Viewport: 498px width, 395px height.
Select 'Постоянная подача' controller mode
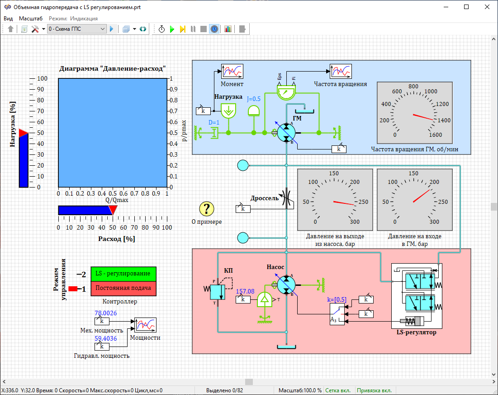click(123, 288)
